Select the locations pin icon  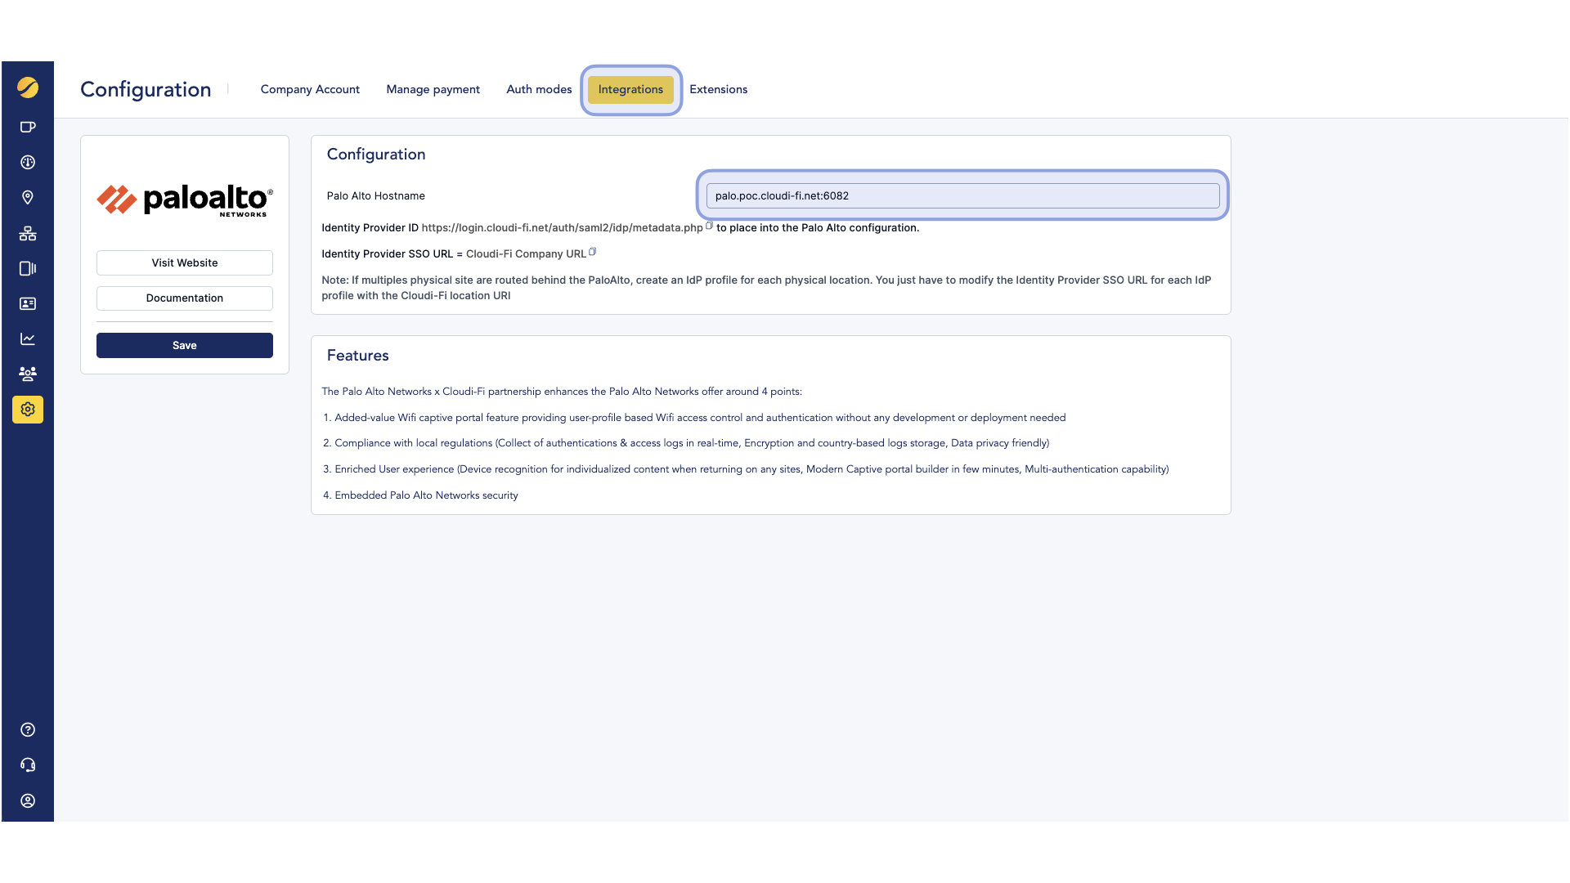click(28, 197)
